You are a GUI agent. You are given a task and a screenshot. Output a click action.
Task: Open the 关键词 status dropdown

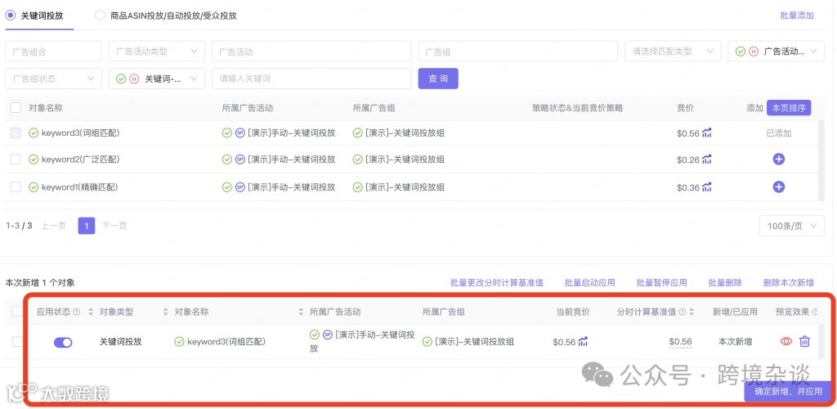(x=156, y=79)
